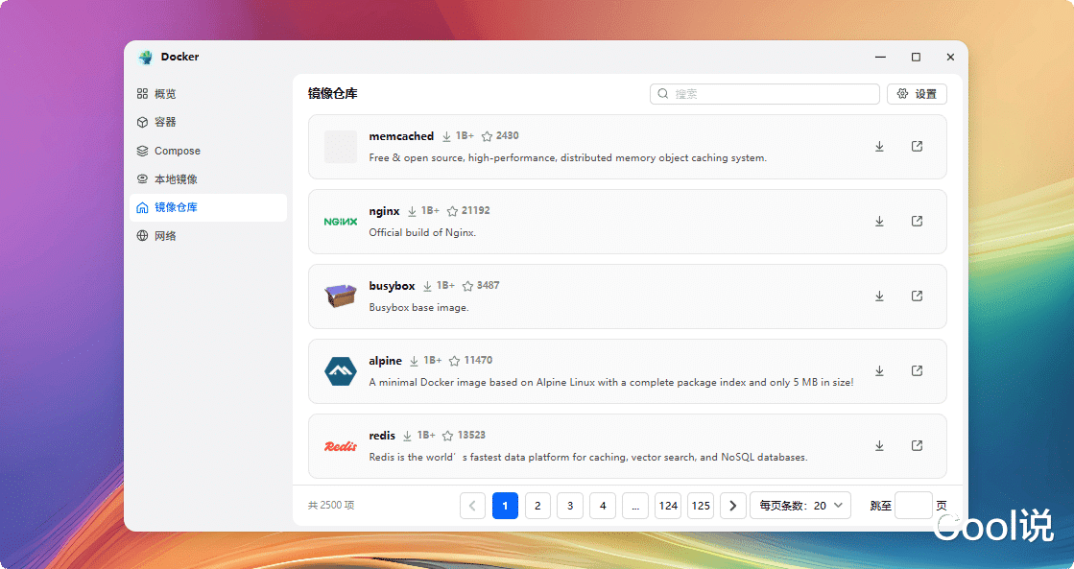Click the 设置 settings button
Image resolution: width=1074 pixels, height=569 pixels.
coord(917,94)
